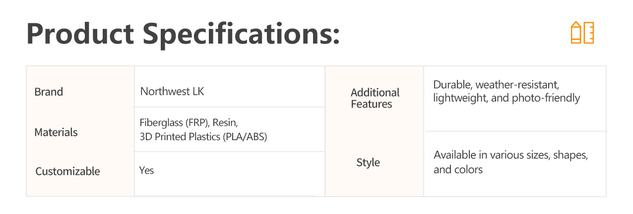The height and width of the screenshot is (214, 633).
Task: Click the Durable, weather-resistant description text
Action: tap(497, 85)
